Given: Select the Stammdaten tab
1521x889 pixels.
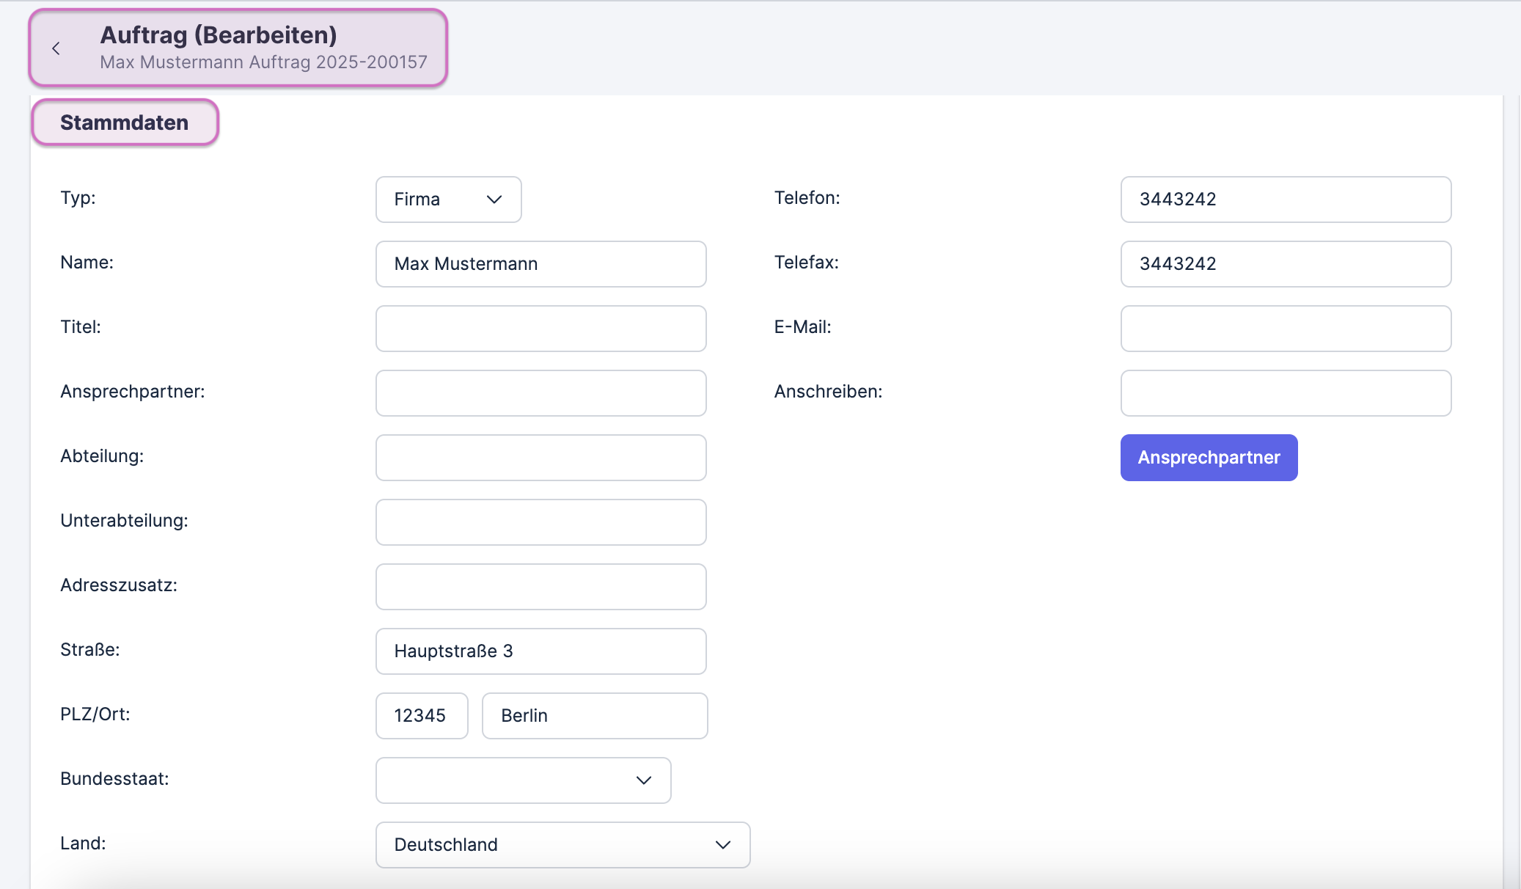Looking at the screenshot, I should tap(125, 122).
